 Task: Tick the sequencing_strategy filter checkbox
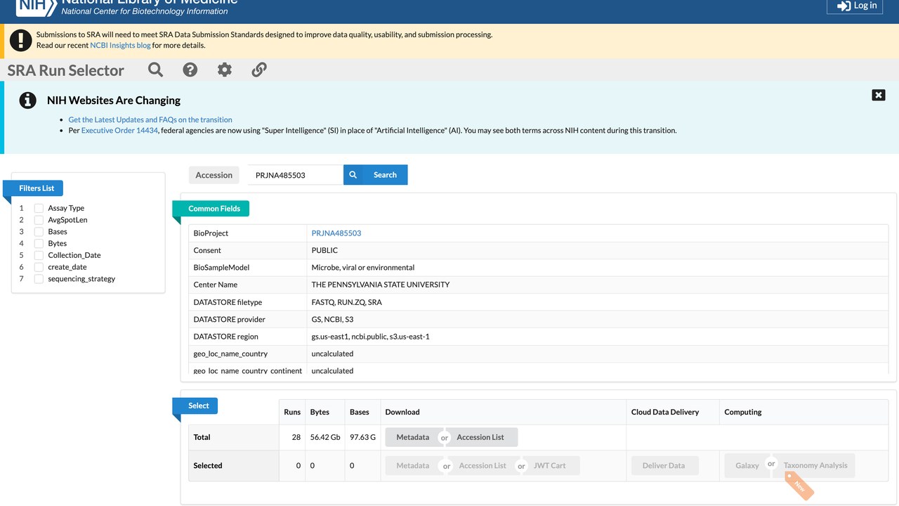click(39, 279)
